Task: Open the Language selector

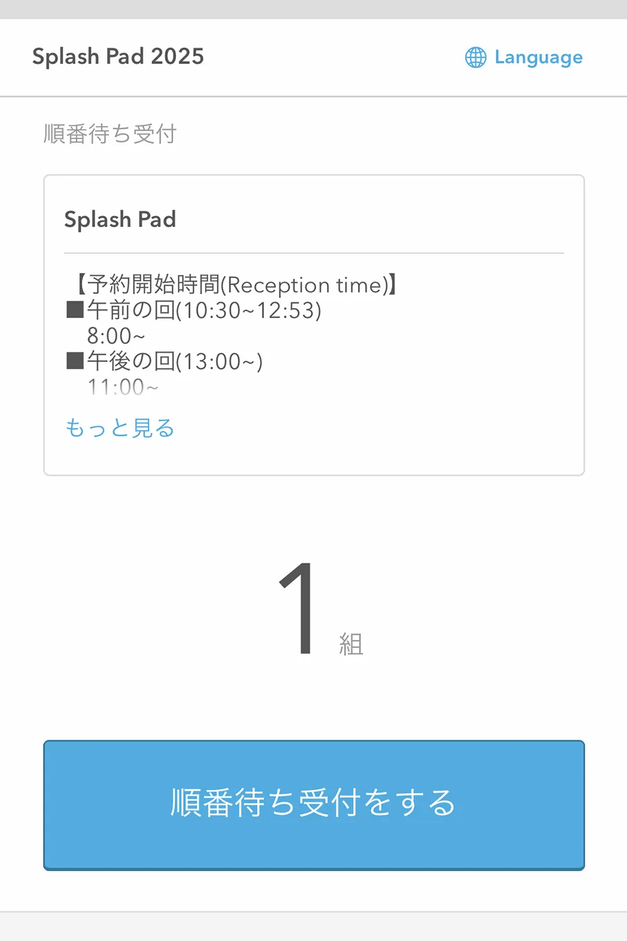Action: tap(524, 57)
